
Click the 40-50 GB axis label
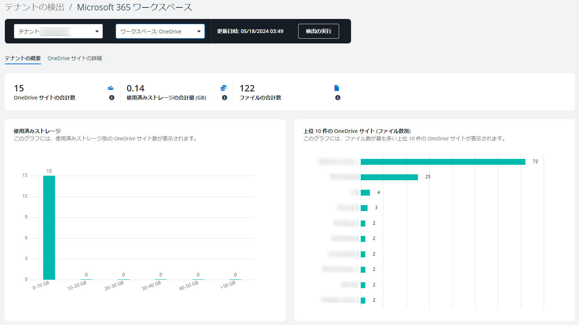coord(189,286)
